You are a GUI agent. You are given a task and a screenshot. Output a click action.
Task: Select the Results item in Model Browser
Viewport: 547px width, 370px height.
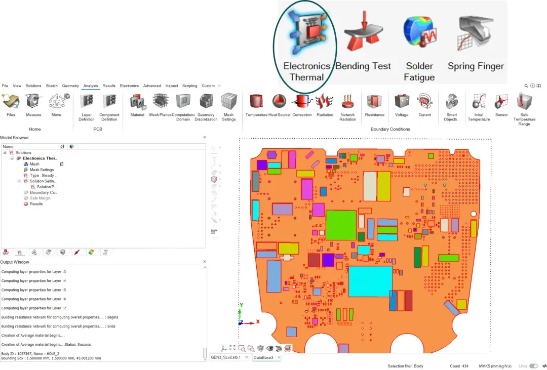[36, 204]
